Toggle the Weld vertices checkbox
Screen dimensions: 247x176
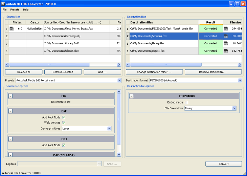click(64, 123)
